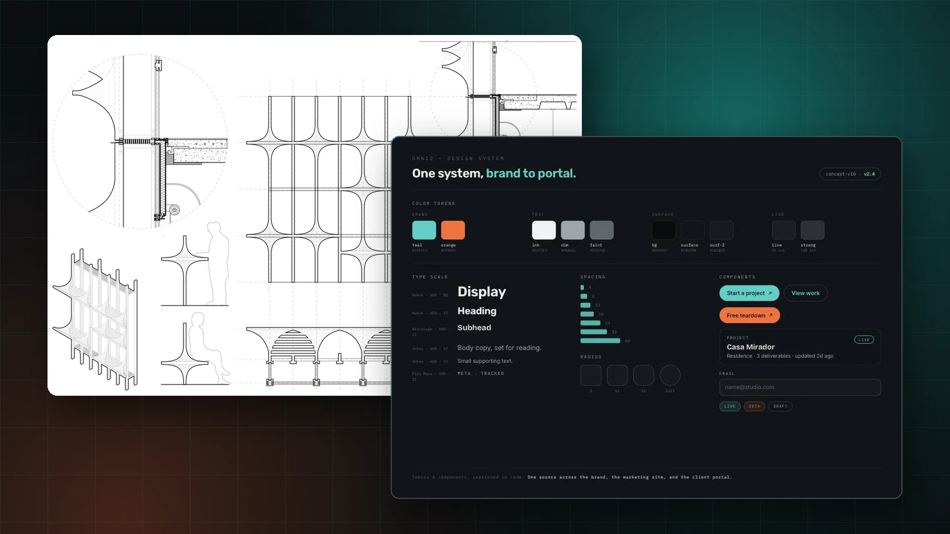Screen dimensions: 950x534
Task: Click the Display type sample
Action: click(482, 292)
